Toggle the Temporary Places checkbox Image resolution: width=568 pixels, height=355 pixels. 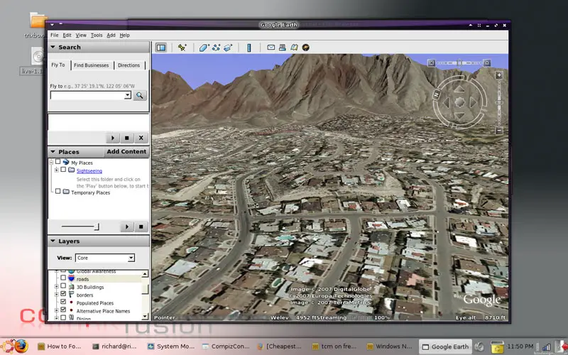[x=58, y=191]
